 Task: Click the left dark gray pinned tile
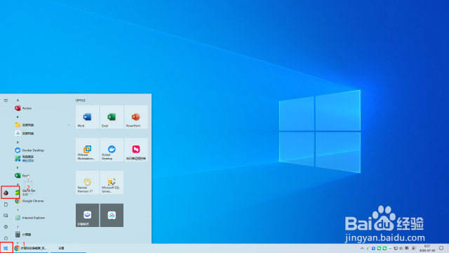[87, 216]
